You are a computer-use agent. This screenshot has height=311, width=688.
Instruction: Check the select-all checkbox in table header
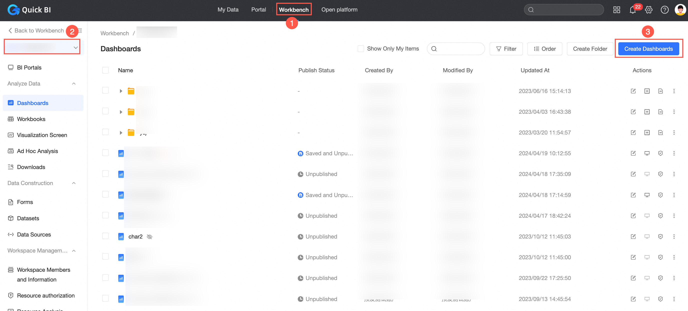point(105,70)
